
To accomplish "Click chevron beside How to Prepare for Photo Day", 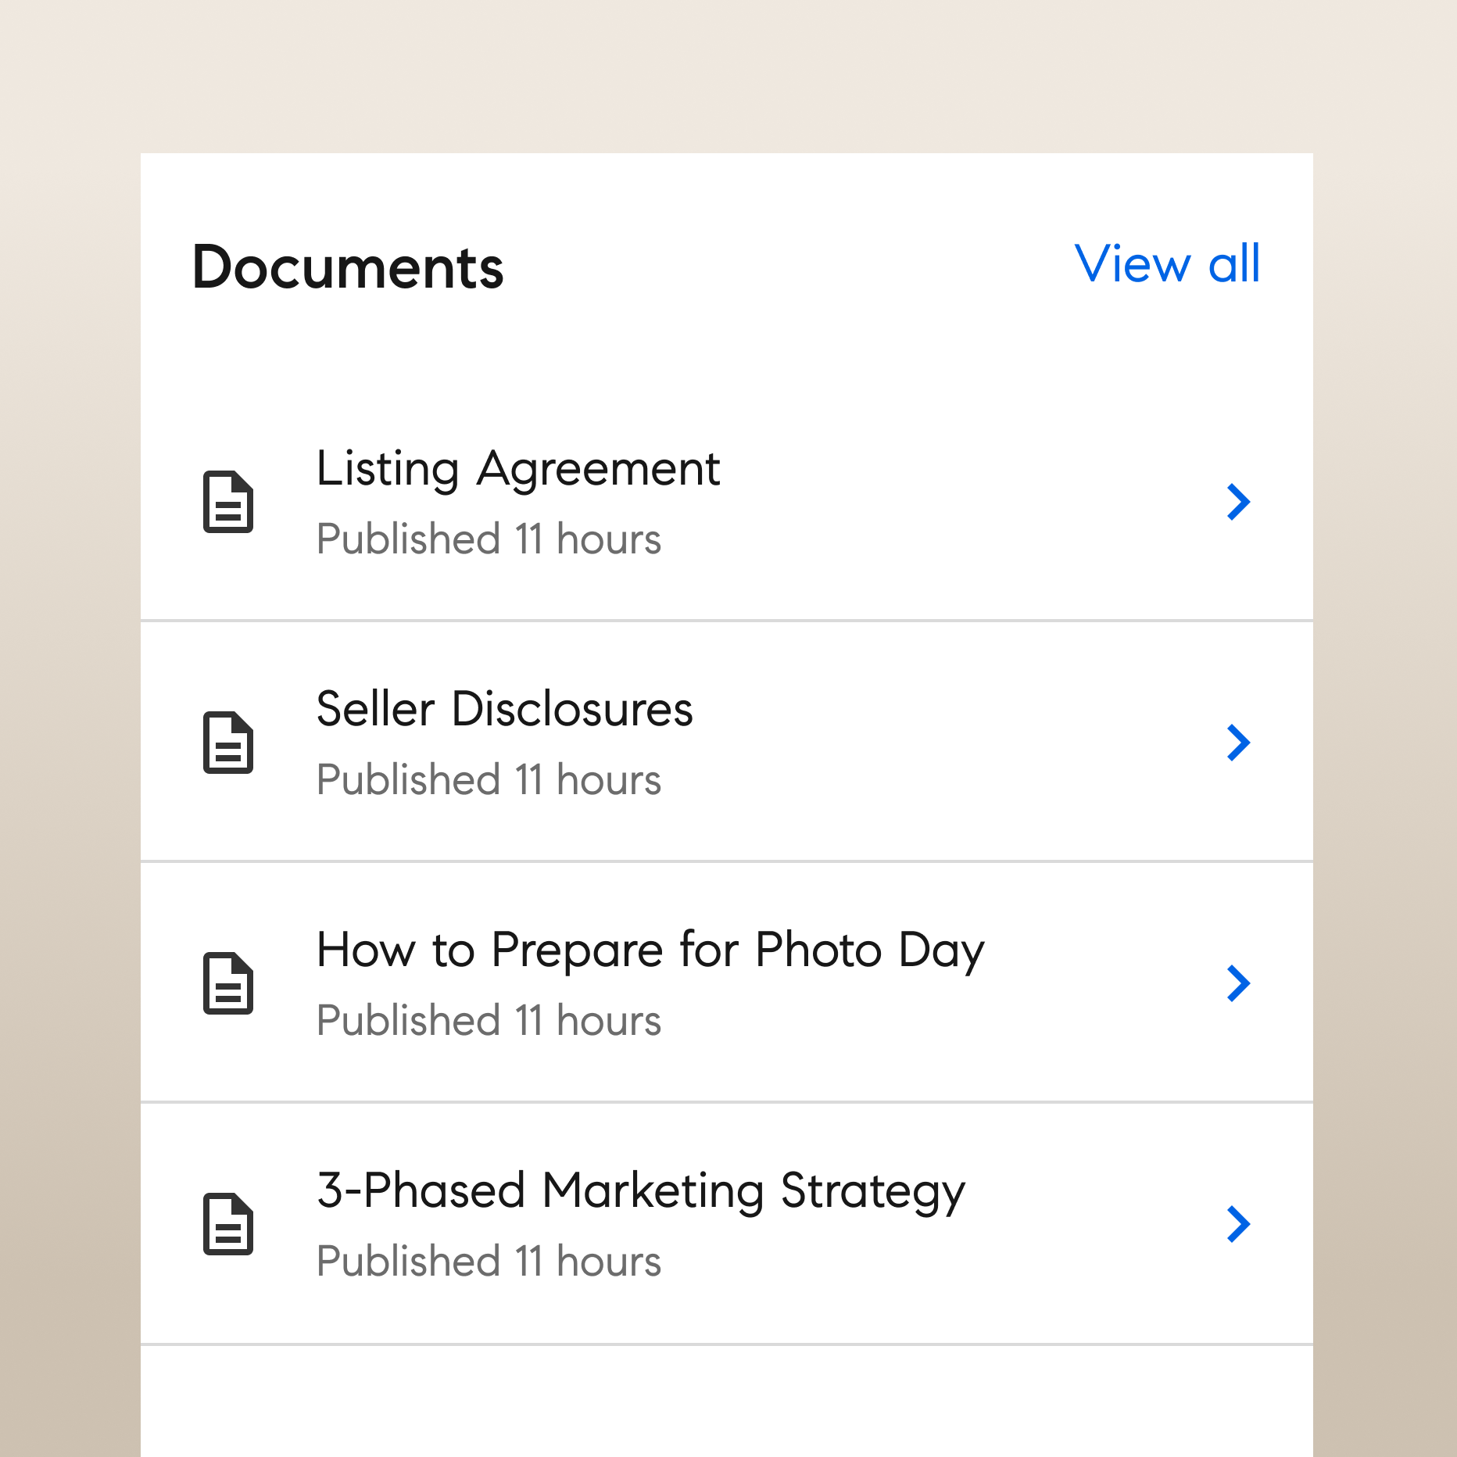I will coord(1238,983).
